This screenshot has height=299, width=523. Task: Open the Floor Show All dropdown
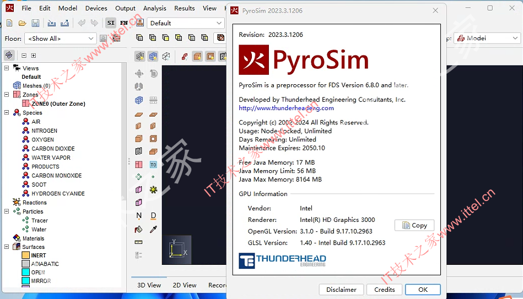point(61,39)
